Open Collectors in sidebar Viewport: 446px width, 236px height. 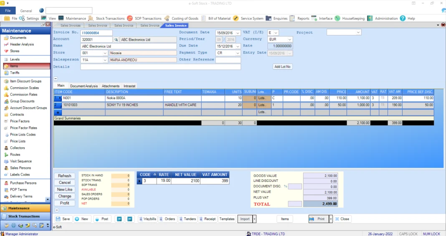tap(18, 148)
